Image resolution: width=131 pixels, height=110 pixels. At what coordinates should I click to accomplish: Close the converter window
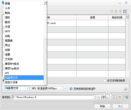click(x=126, y=3)
